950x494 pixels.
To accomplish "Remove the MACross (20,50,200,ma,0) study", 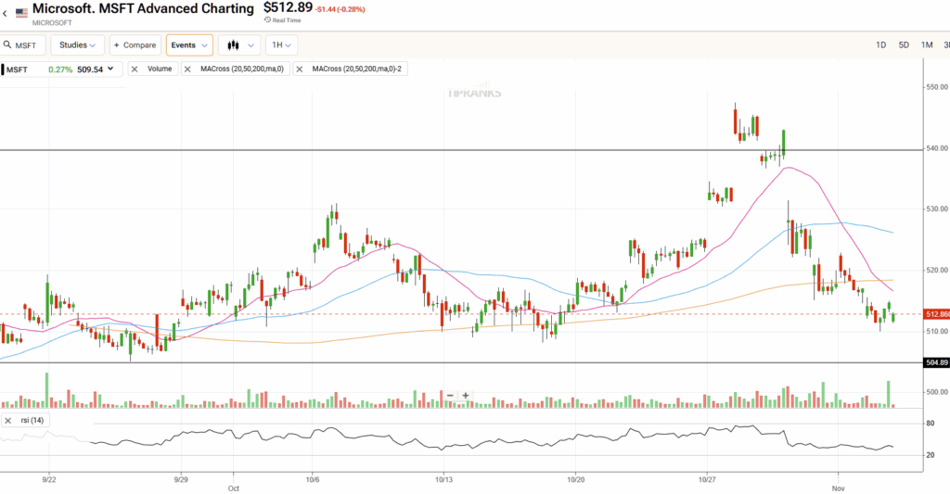I will [188, 69].
